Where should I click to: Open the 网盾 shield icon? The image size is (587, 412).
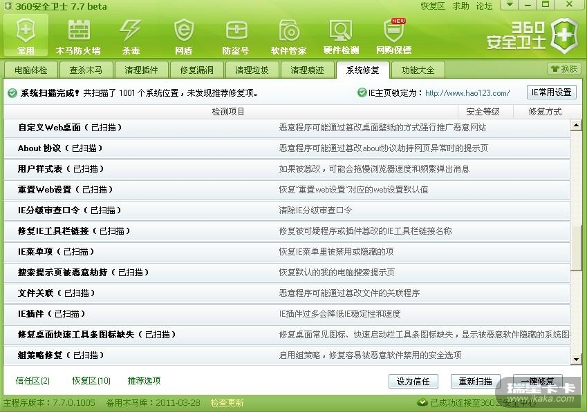click(x=183, y=36)
